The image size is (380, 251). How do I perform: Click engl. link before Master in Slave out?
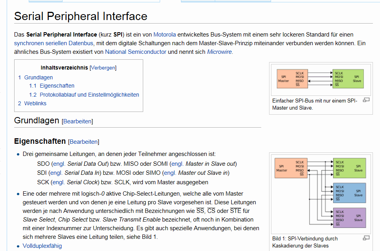coord(178,164)
